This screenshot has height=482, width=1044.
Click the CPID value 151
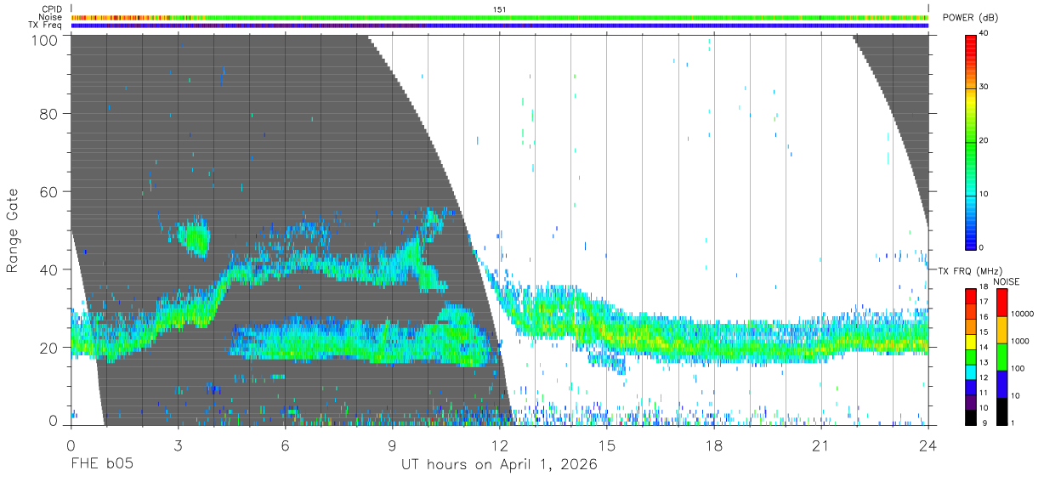(499, 9)
